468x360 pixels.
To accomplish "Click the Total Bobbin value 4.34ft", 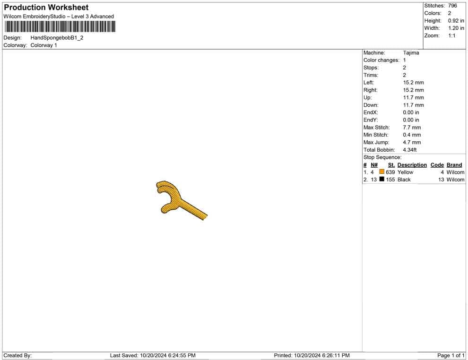I will [409, 150].
